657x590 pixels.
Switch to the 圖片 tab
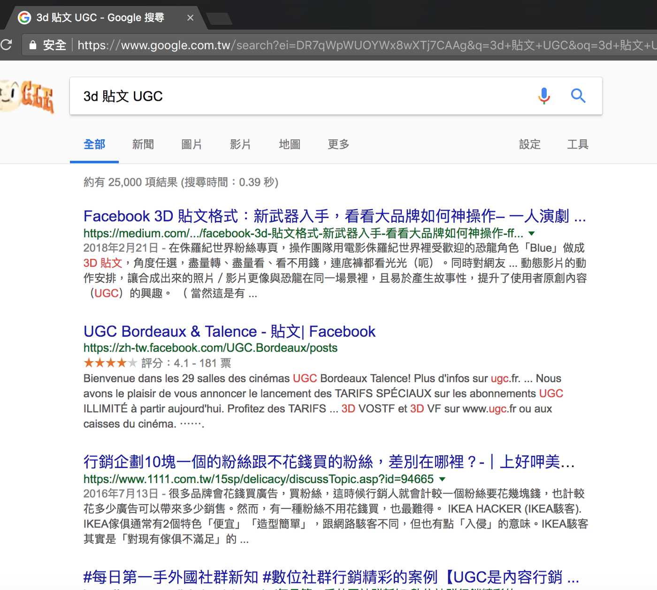[x=192, y=144]
